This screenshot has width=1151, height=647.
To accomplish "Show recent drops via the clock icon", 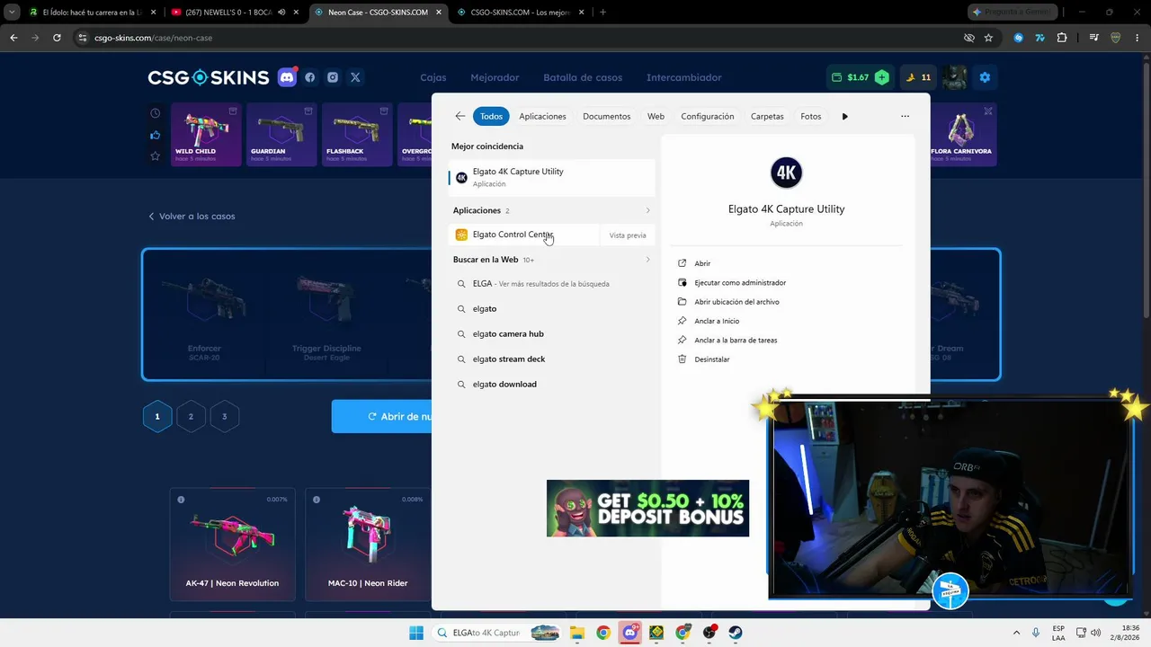I will [156, 113].
